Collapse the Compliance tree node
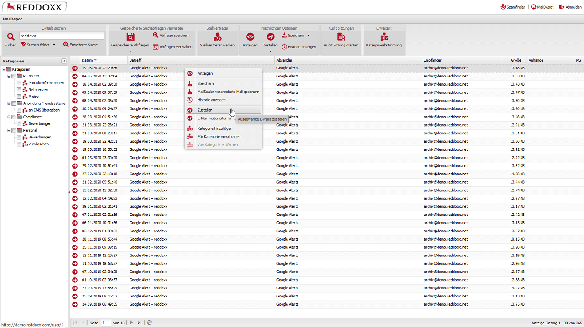 pyautogui.click(x=9, y=117)
